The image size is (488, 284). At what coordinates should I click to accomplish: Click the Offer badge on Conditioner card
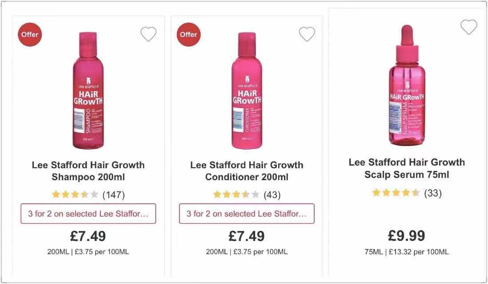188,35
